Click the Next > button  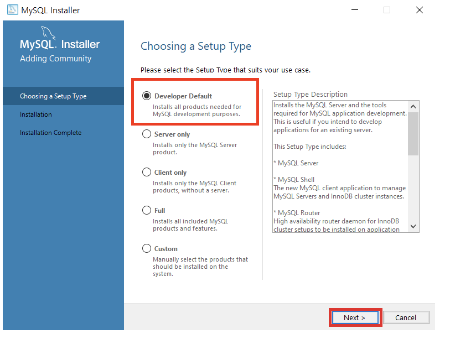click(x=355, y=317)
